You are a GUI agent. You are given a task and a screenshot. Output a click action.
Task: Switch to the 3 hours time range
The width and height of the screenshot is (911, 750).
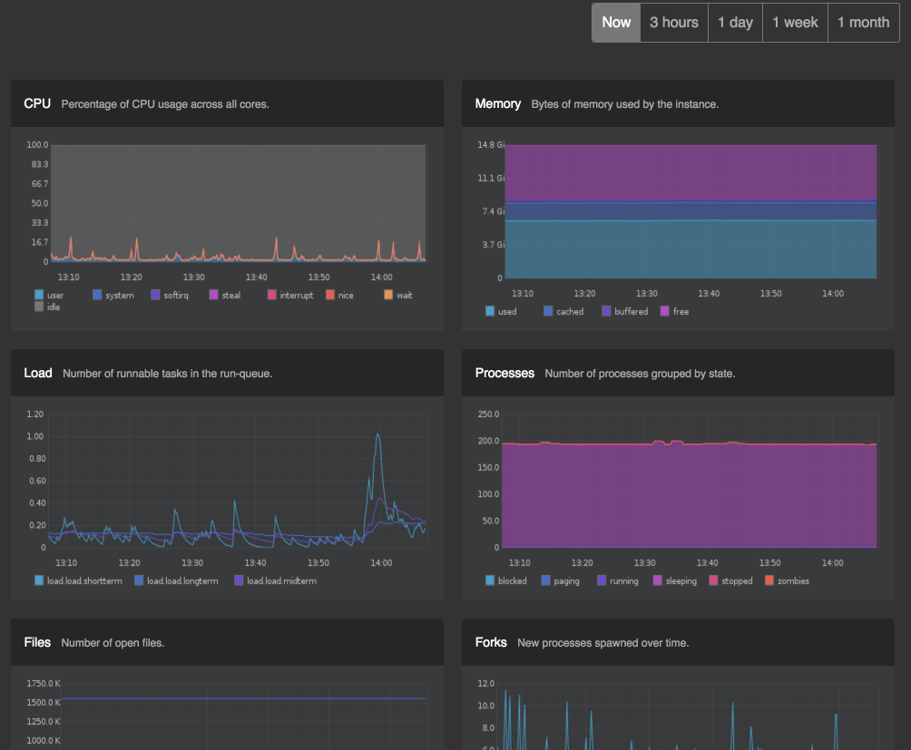coord(674,23)
